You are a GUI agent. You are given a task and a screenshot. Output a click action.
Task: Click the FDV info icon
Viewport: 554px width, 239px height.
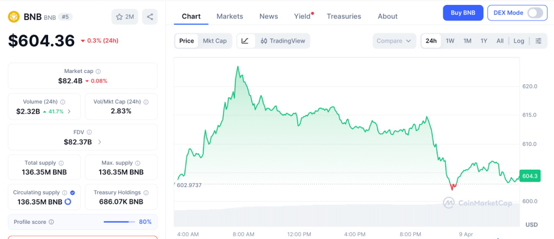[89, 132]
